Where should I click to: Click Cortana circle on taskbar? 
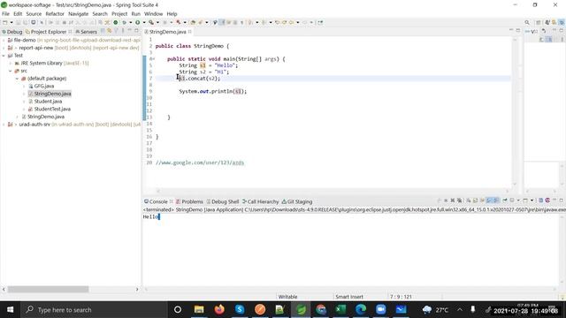tap(178, 309)
